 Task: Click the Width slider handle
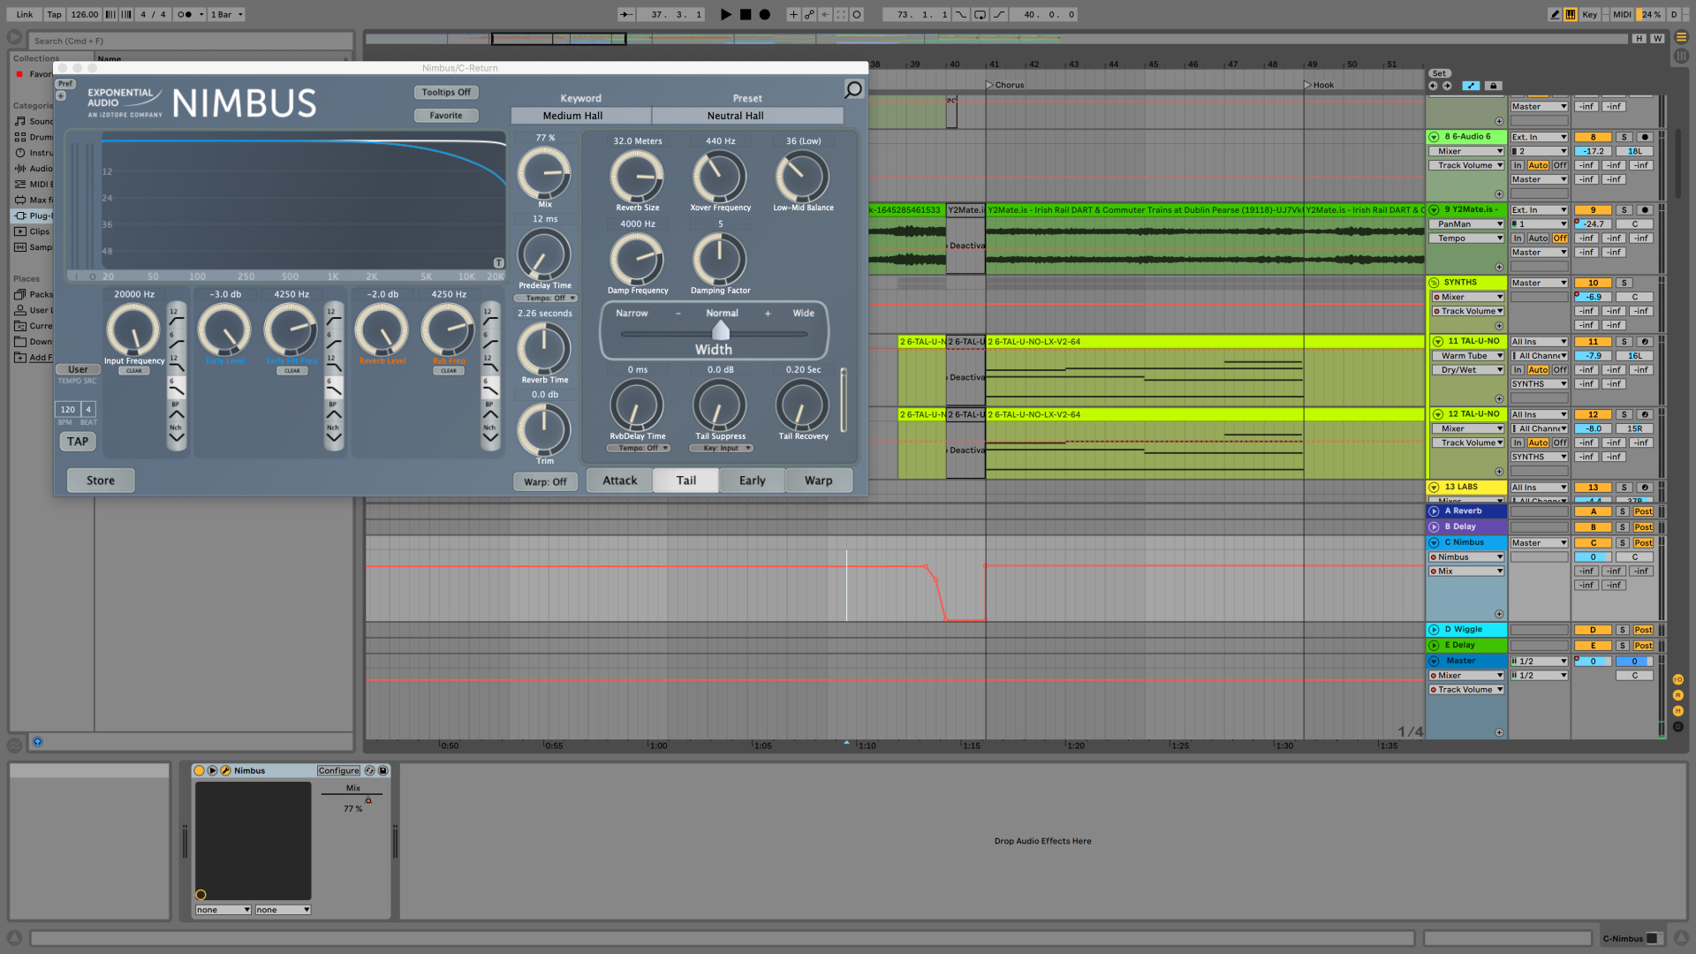click(x=721, y=331)
